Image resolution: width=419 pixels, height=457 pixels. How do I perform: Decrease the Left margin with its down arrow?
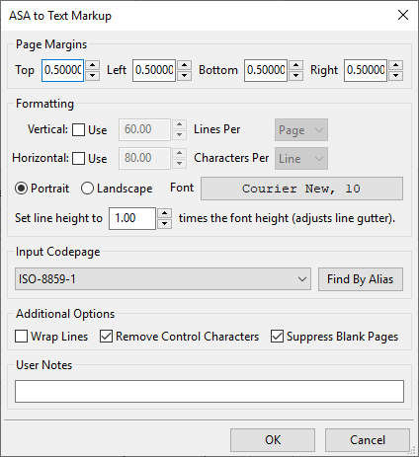184,76
